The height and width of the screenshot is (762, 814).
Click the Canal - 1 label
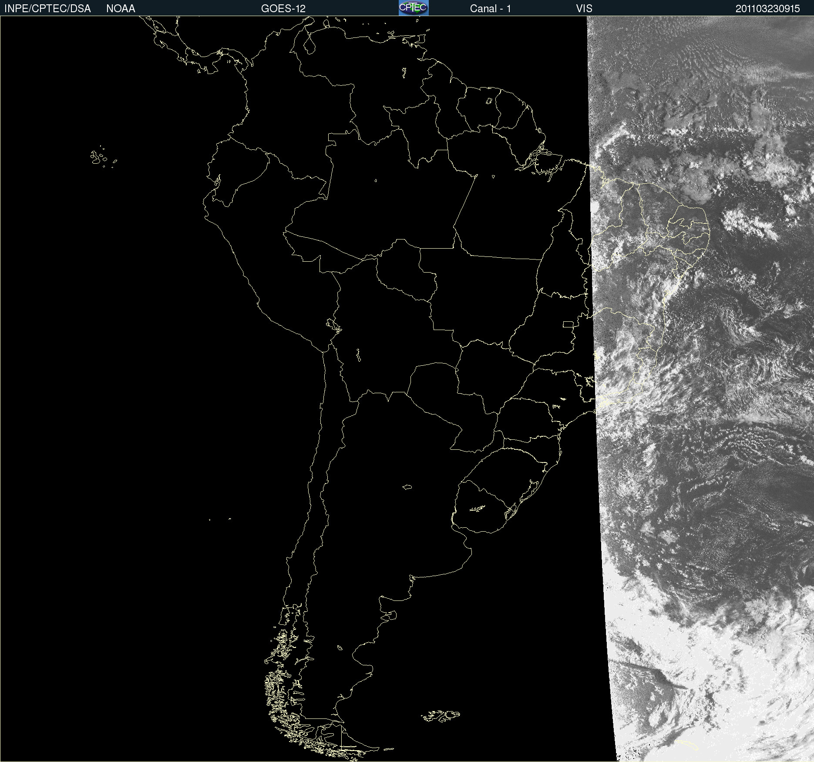(x=490, y=9)
